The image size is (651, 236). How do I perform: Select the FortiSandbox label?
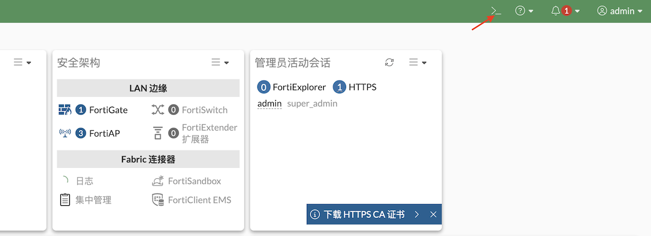(194, 181)
